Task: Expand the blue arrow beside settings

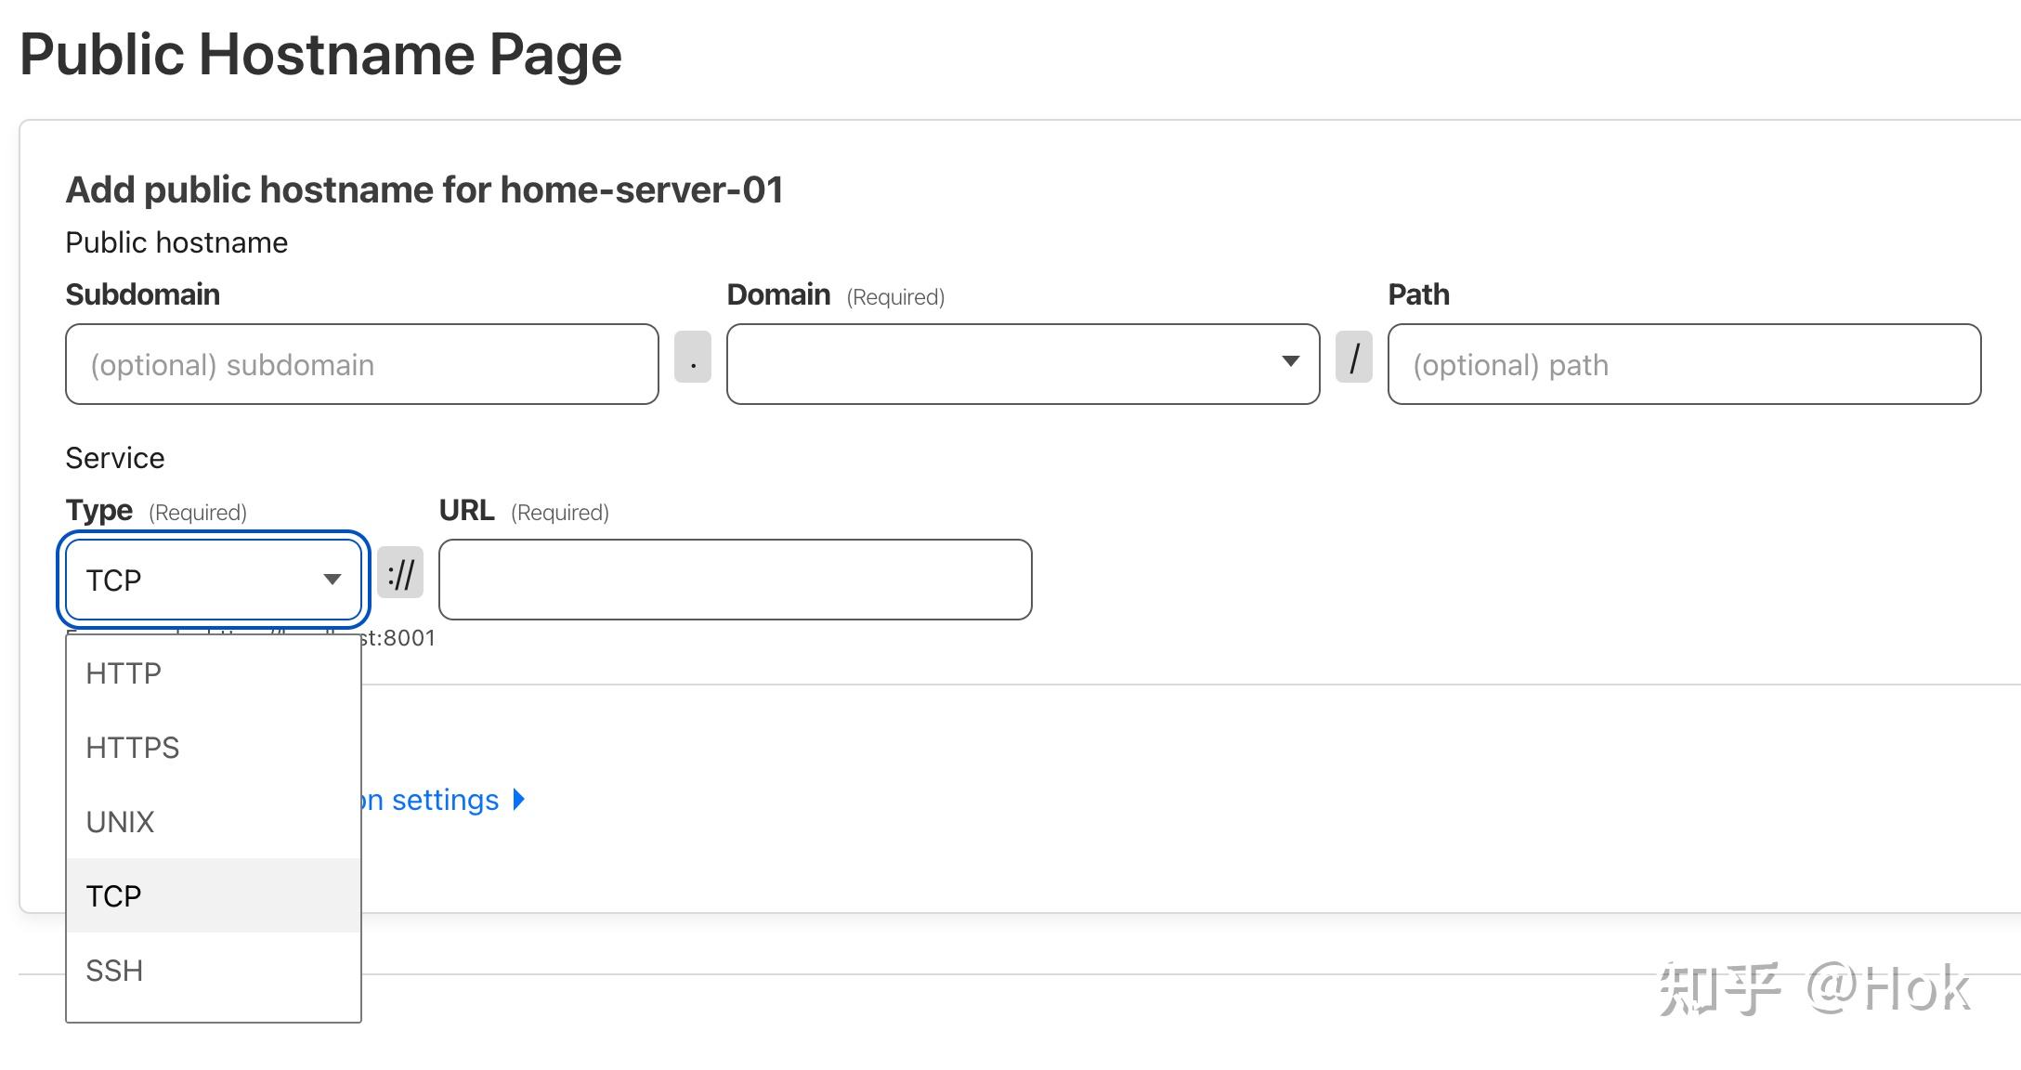Action: click(519, 800)
